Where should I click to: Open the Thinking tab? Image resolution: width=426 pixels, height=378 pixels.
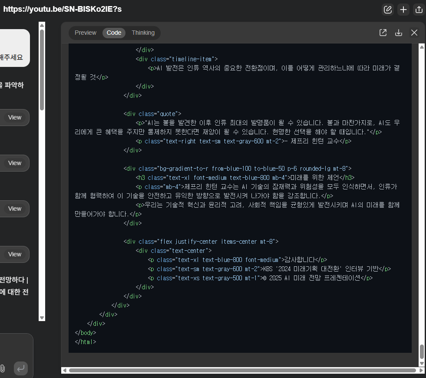click(143, 33)
